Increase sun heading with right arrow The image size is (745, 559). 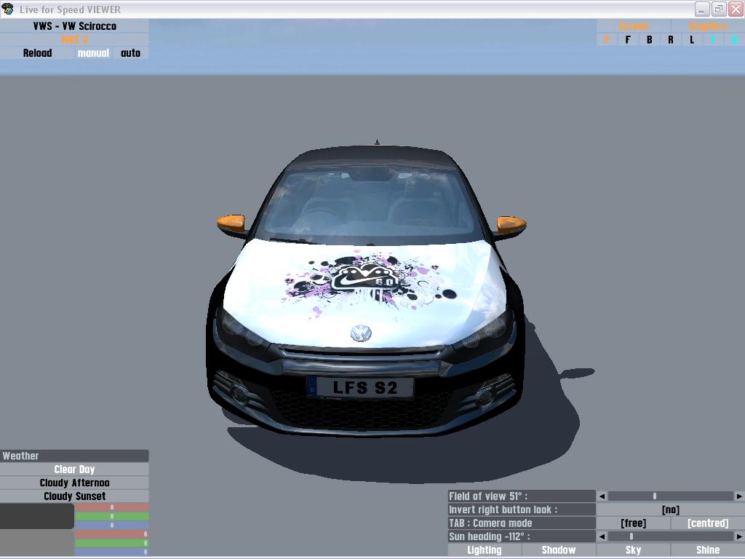tap(739, 536)
